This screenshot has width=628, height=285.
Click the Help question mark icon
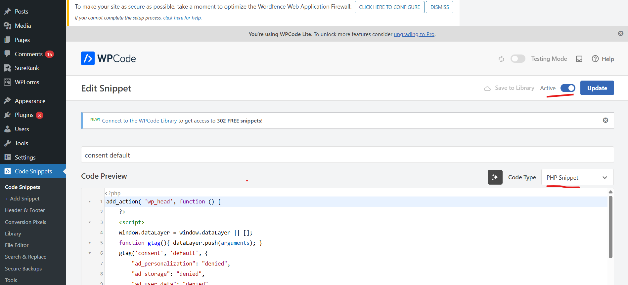pyautogui.click(x=595, y=59)
